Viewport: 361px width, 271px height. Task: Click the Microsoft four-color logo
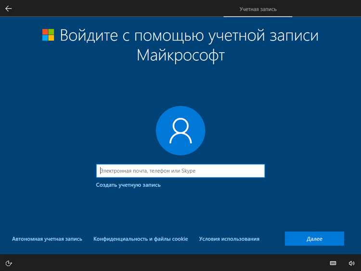pyautogui.click(x=48, y=35)
